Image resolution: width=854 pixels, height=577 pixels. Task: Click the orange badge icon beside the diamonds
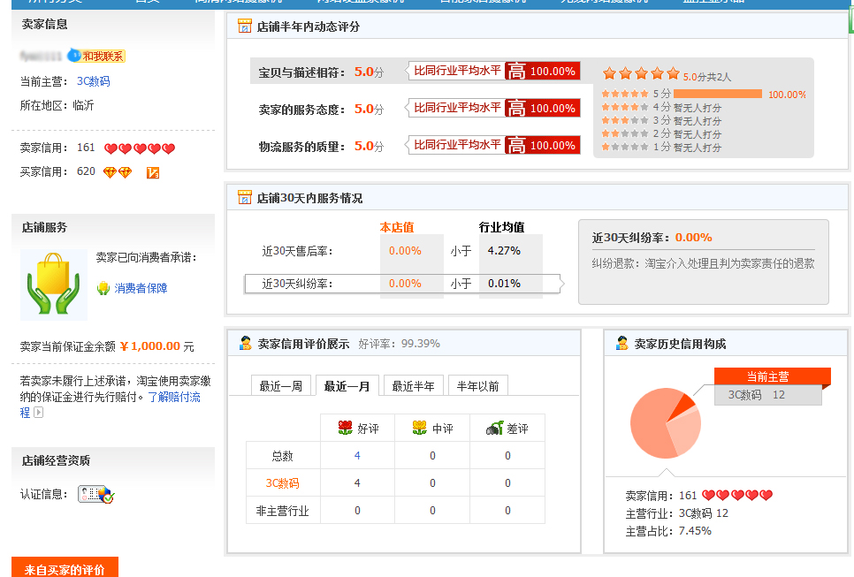point(153,173)
